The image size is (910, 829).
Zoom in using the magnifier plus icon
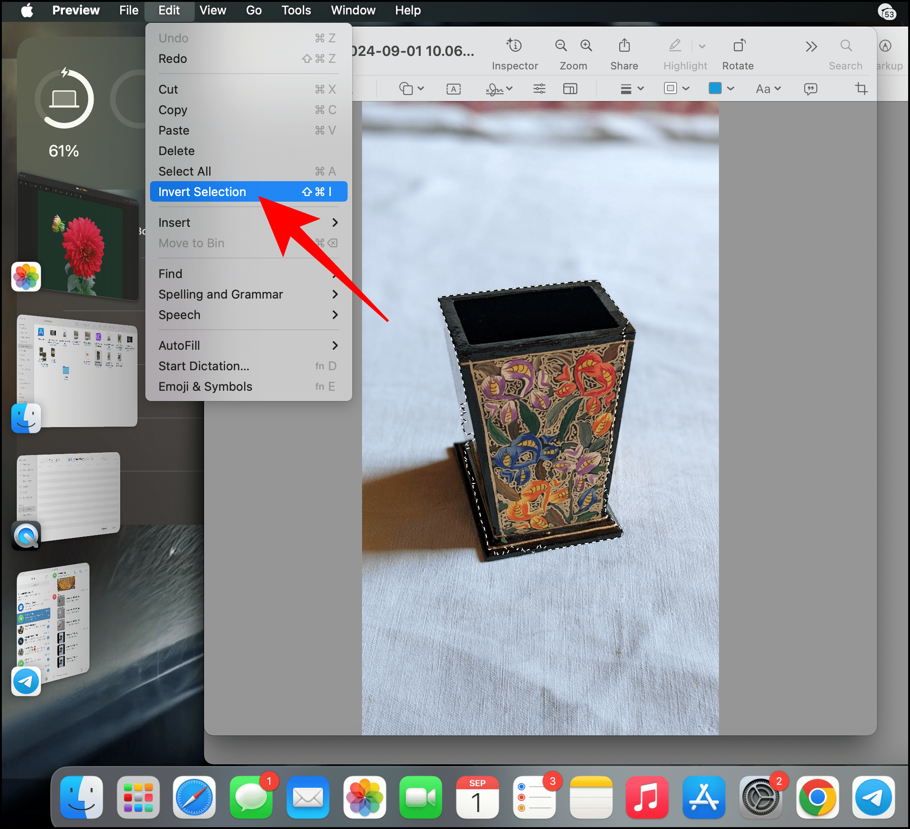(586, 46)
